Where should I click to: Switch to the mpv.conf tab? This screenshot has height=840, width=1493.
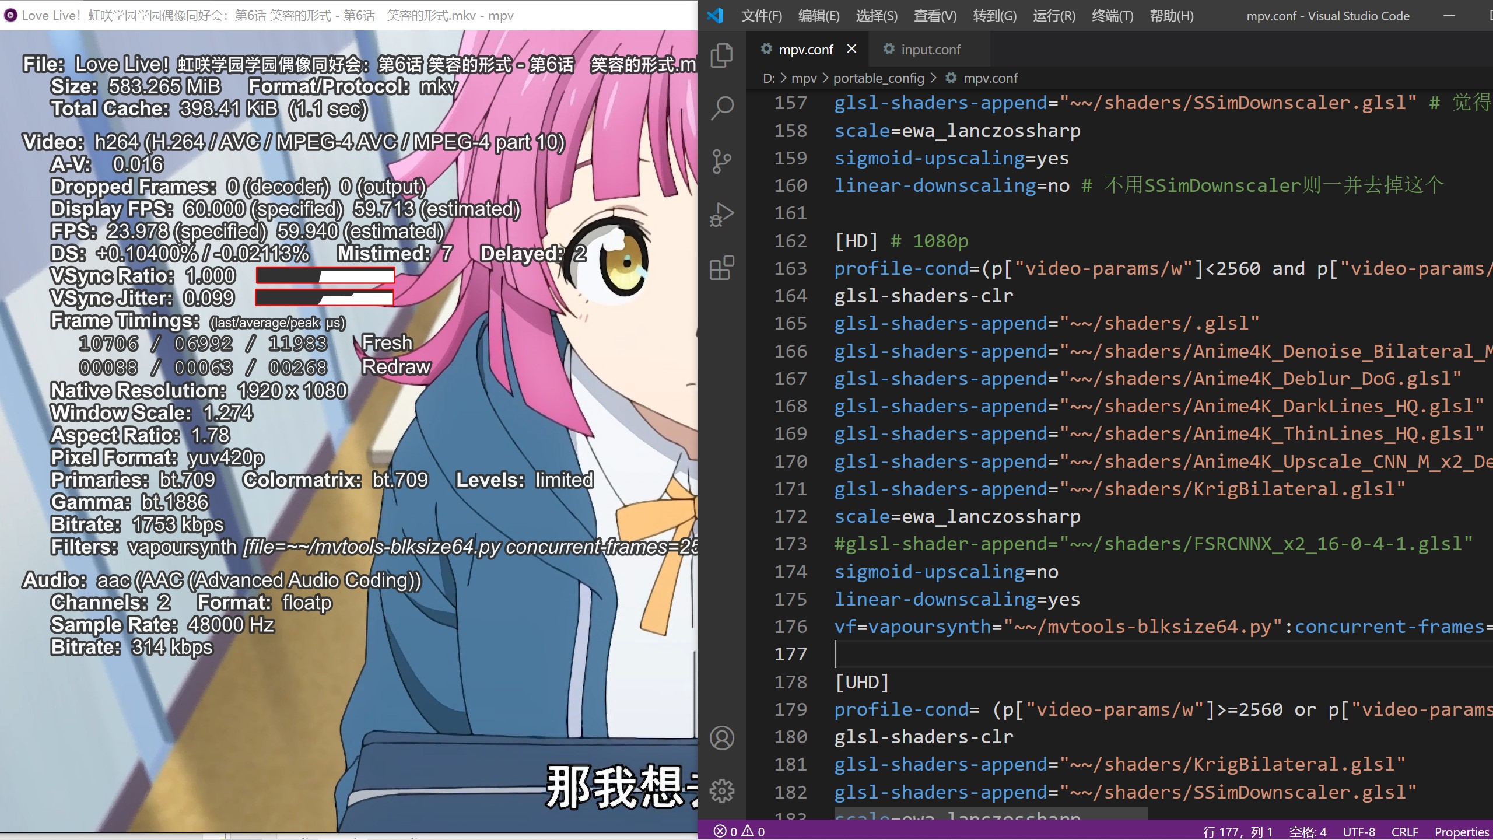point(807,49)
